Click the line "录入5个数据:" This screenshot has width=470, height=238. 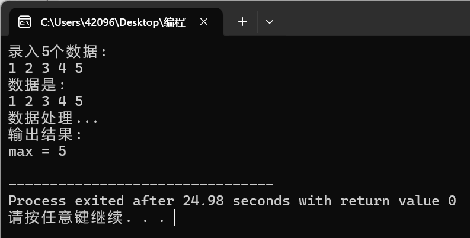[x=58, y=52]
